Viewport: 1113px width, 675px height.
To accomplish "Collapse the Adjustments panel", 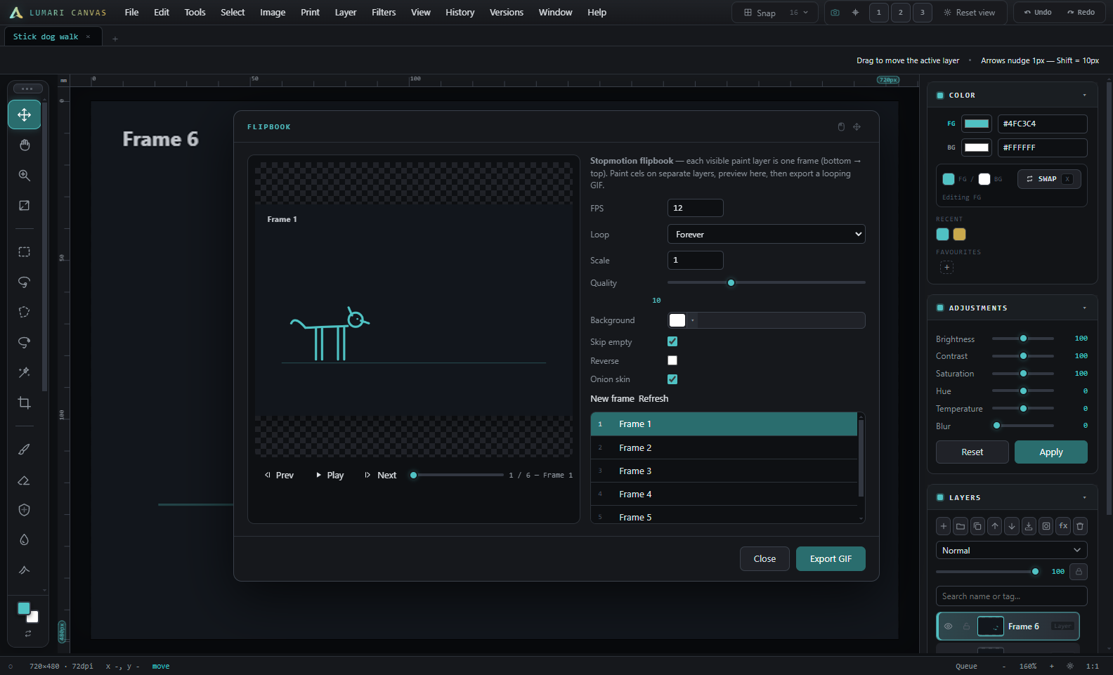I will click(1084, 308).
